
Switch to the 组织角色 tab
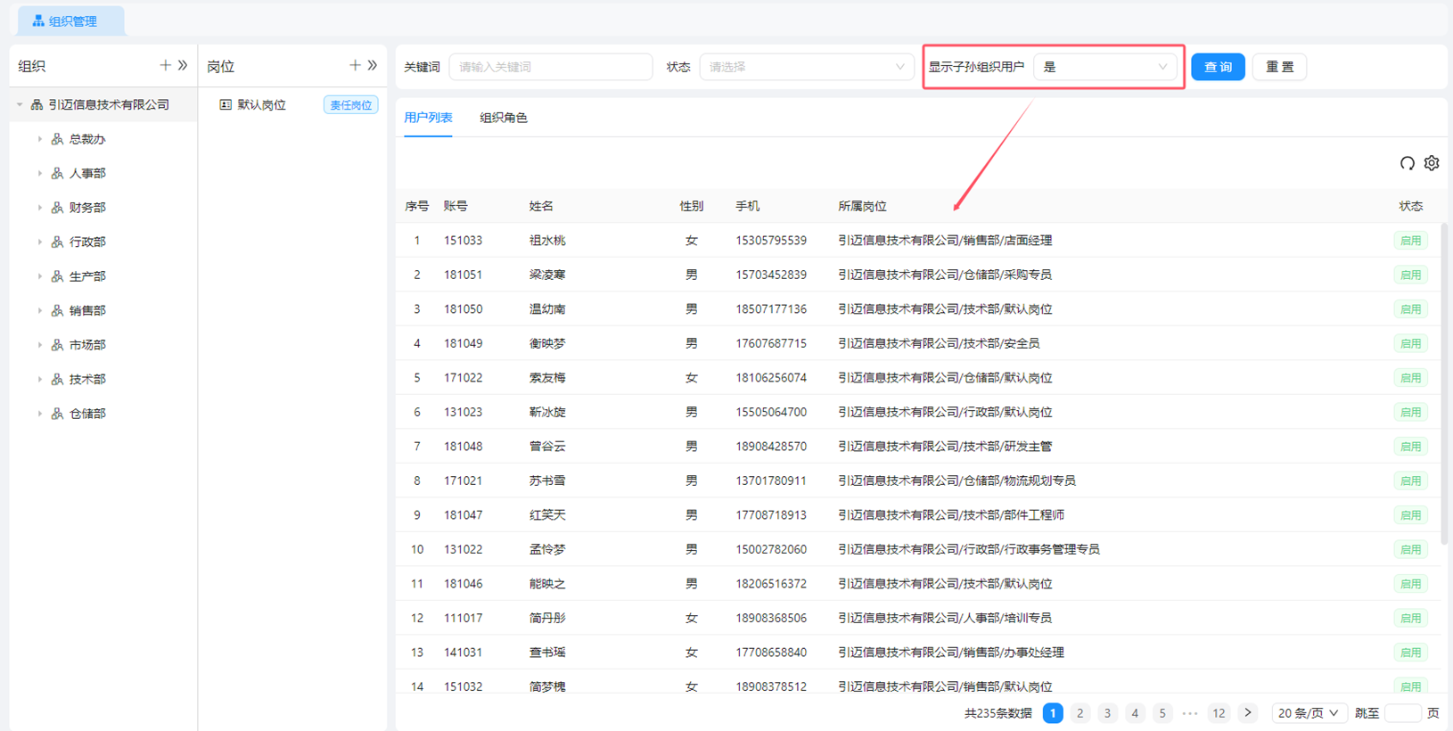click(504, 118)
